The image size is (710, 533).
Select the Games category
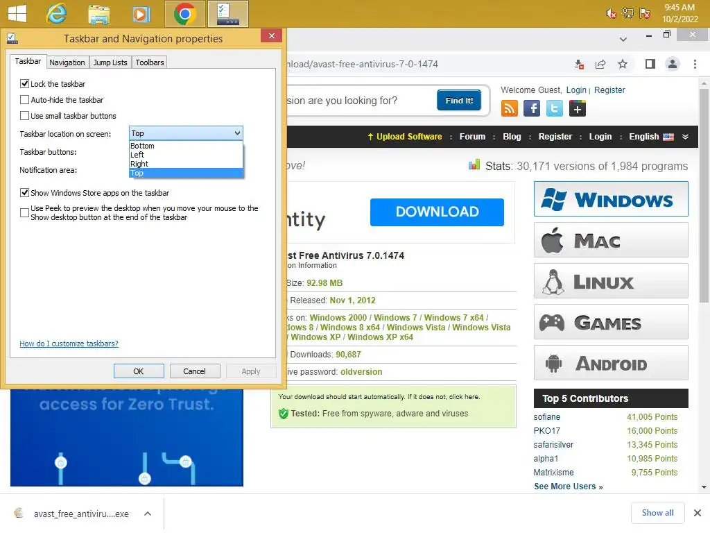[x=611, y=322]
